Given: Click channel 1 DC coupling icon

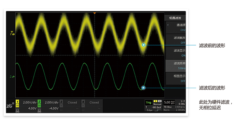Looking at the screenshot, I should pos(17,106).
